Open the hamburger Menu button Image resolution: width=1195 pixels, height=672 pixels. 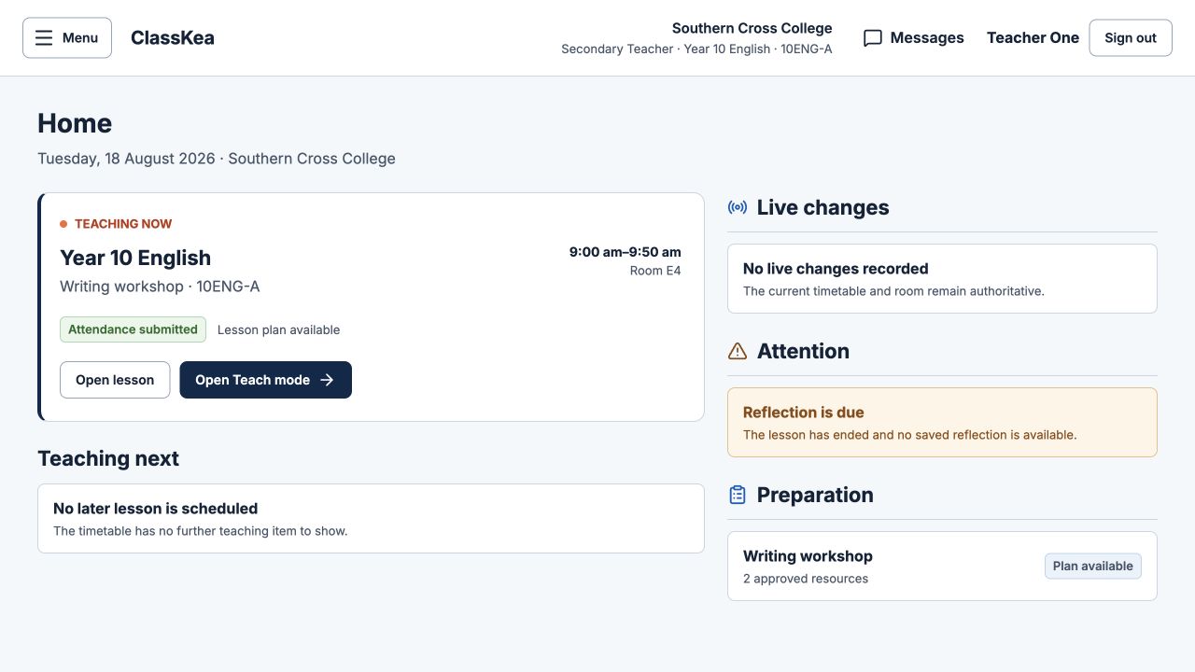coord(67,38)
